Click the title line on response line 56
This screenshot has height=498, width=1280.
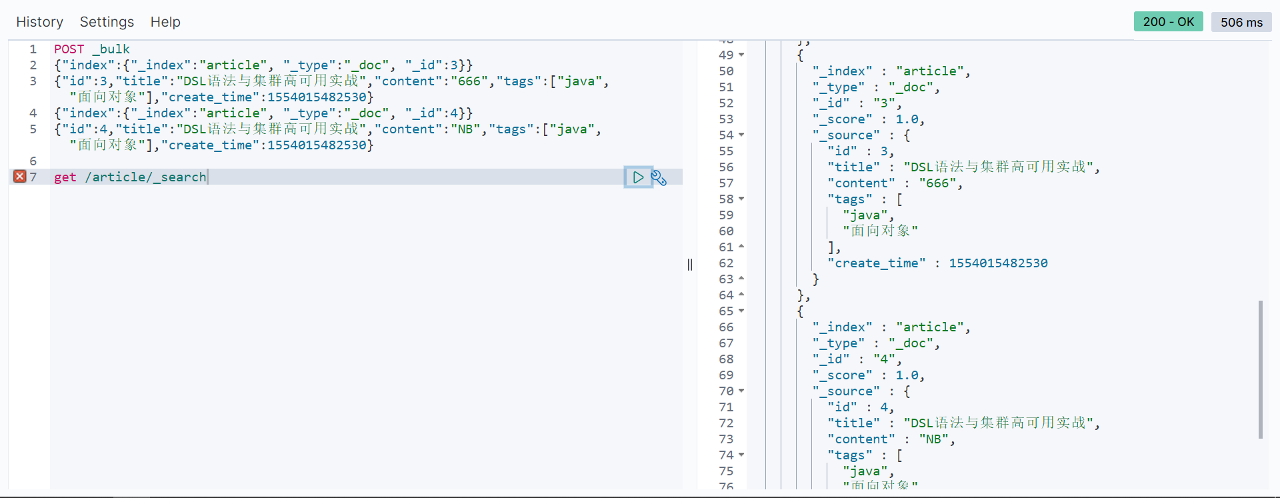click(963, 167)
